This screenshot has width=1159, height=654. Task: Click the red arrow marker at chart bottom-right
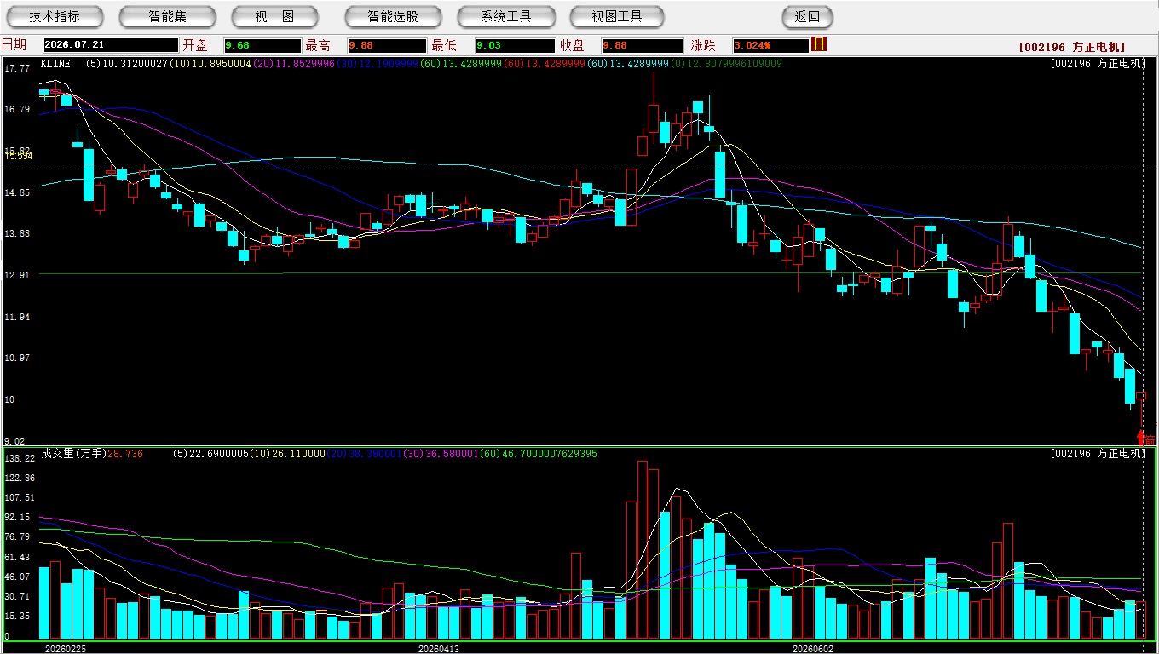click(1142, 438)
